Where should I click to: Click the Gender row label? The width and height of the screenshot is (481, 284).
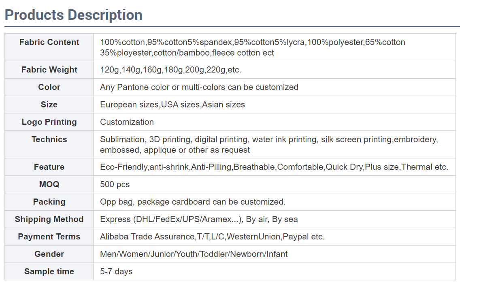(x=49, y=254)
